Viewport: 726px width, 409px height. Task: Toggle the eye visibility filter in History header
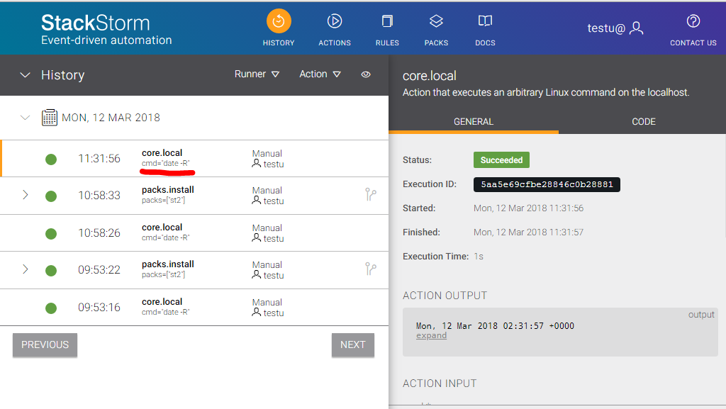pos(366,74)
